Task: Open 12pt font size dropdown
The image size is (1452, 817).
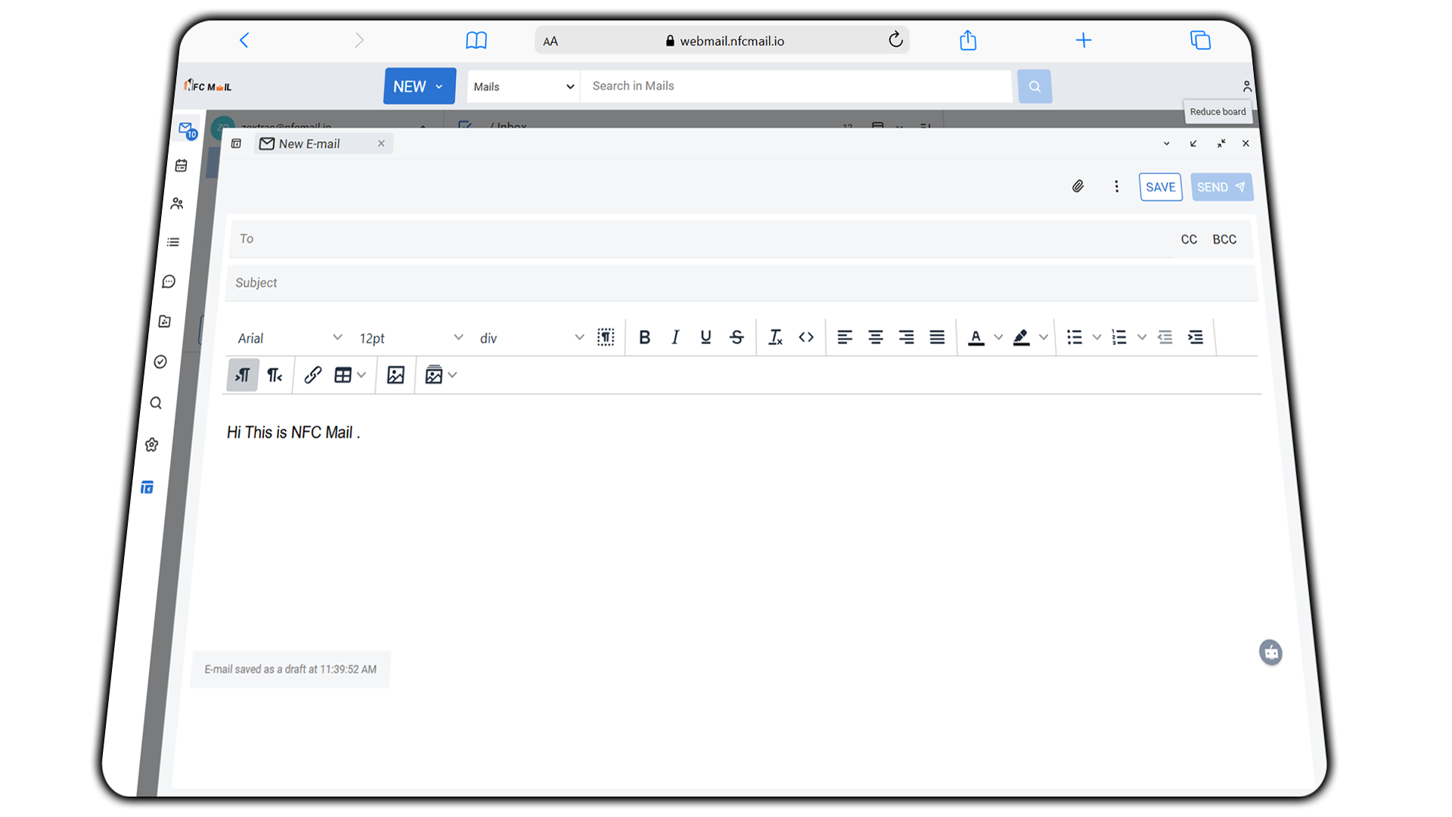Action: pyautogui.click(x=411, y=338)
